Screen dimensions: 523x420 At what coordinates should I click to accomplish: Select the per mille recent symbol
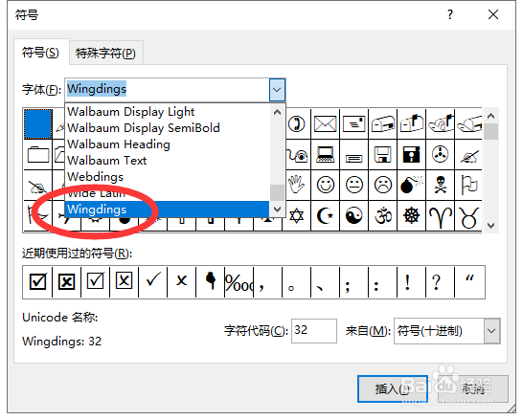pos(239,282)
